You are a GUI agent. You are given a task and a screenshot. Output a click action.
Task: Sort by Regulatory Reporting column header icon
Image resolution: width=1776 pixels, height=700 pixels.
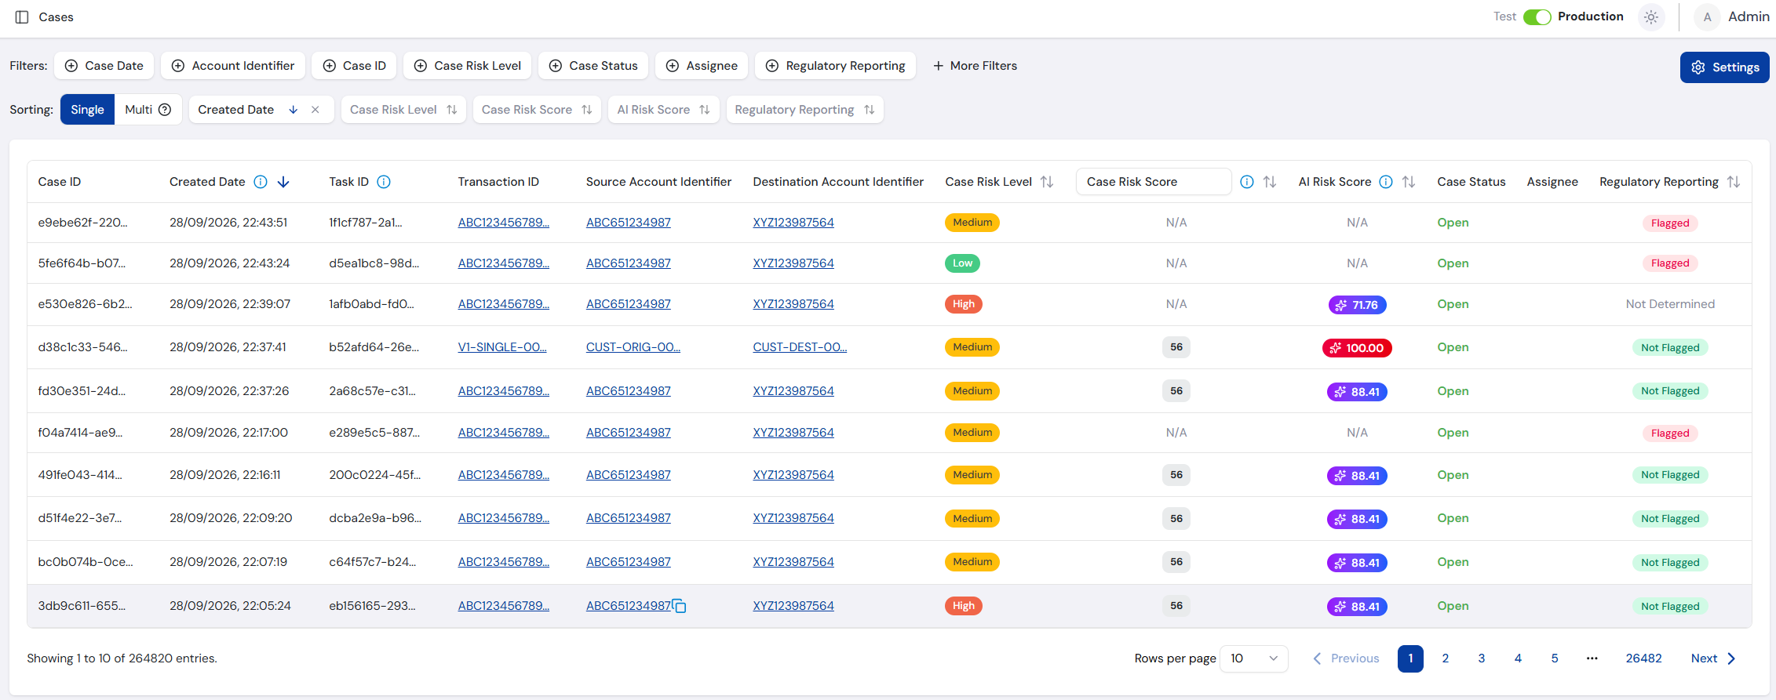1734,182
